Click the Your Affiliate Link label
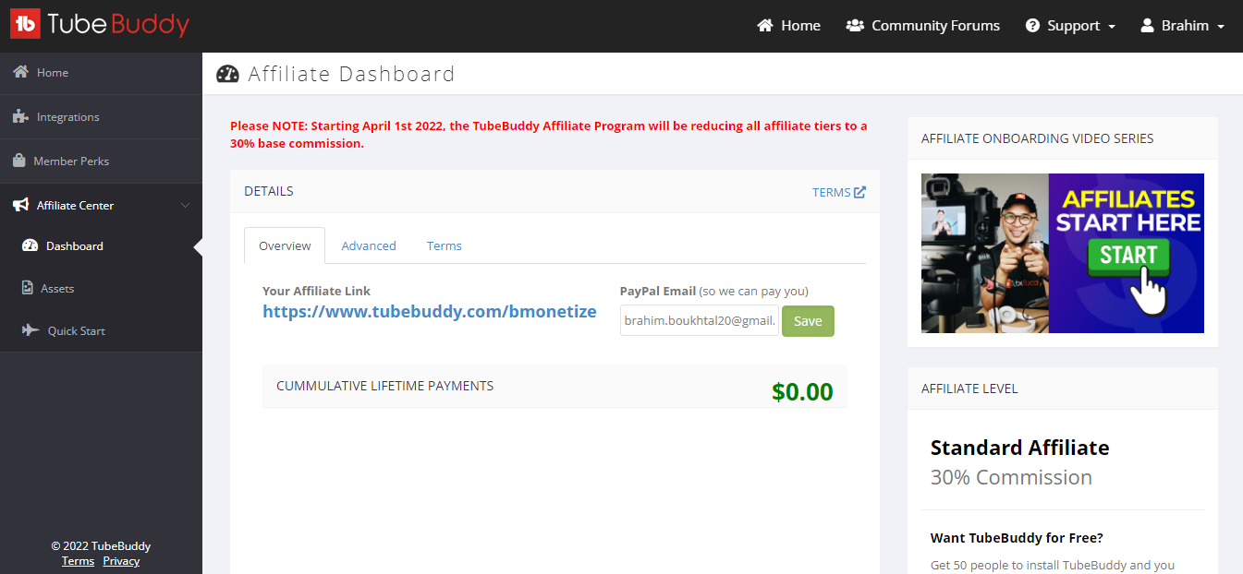The image size is (1243, 574). click(316, 291)
